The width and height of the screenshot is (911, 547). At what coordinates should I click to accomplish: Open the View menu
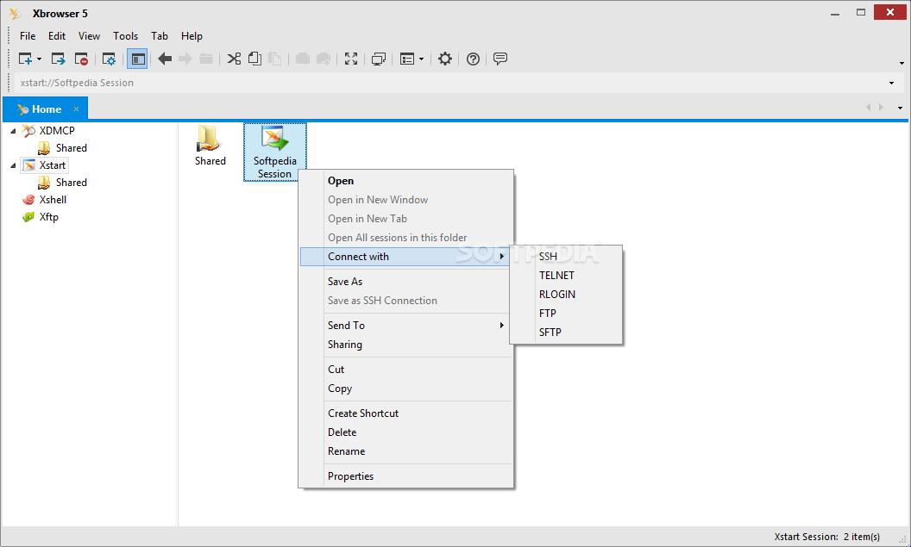[x=89, y=36]
